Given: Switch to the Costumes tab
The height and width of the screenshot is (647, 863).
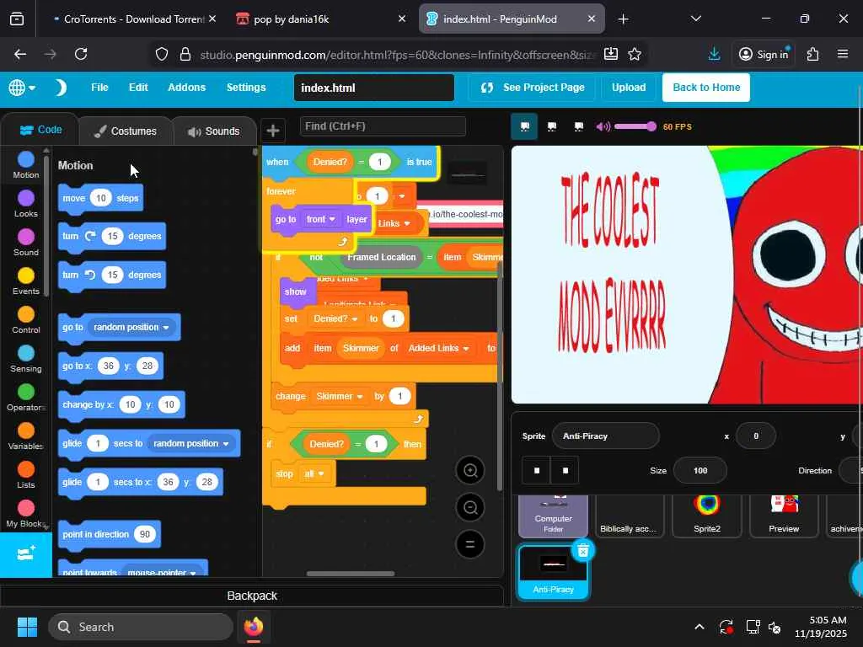Looking at the screenshot, I should click(126, 131).
